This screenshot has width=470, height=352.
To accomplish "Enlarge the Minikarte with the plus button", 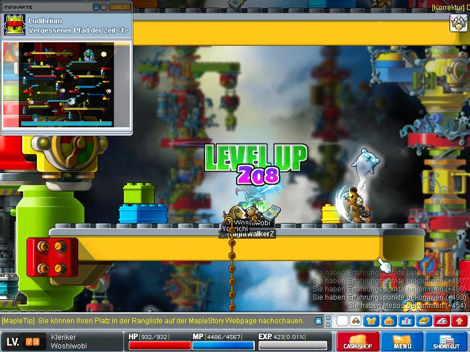I will pyautogui.click(x=104, y=7).
